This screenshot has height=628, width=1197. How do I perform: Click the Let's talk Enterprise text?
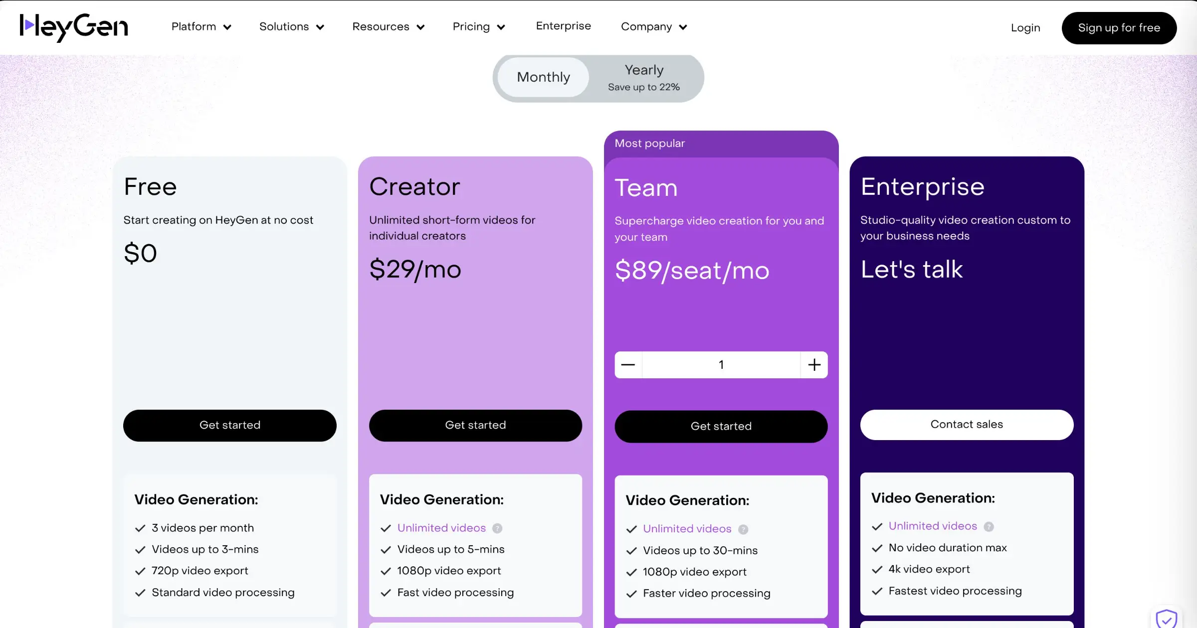coord(912,270)
